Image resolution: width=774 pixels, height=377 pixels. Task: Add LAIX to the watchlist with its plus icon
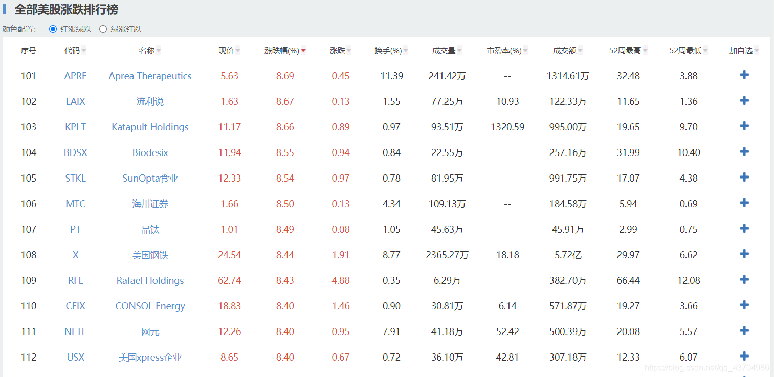pos(744,101)
